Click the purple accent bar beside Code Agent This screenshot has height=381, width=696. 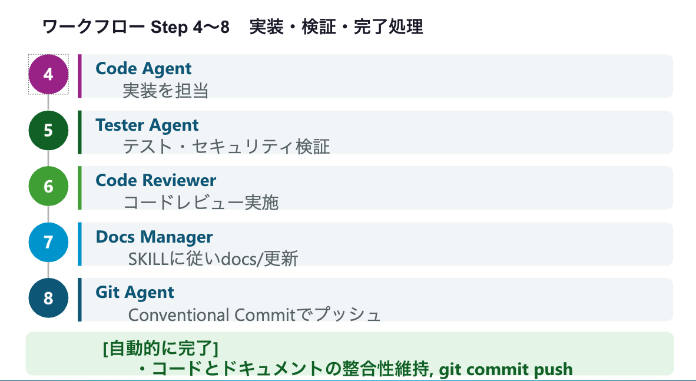coord(79,76)
